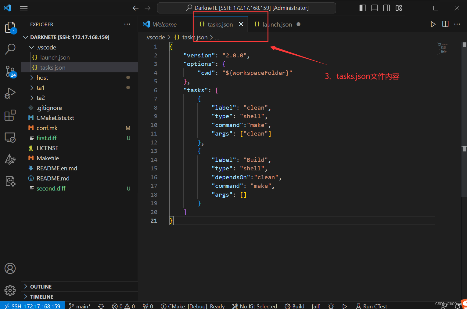Open the errors and warnings status indicator
The width and height of the screenshot is (467, 309).
(123, 306)
